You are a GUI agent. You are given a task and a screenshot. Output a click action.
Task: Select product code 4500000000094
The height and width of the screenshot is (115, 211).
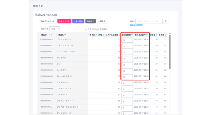tap(47, 89)
